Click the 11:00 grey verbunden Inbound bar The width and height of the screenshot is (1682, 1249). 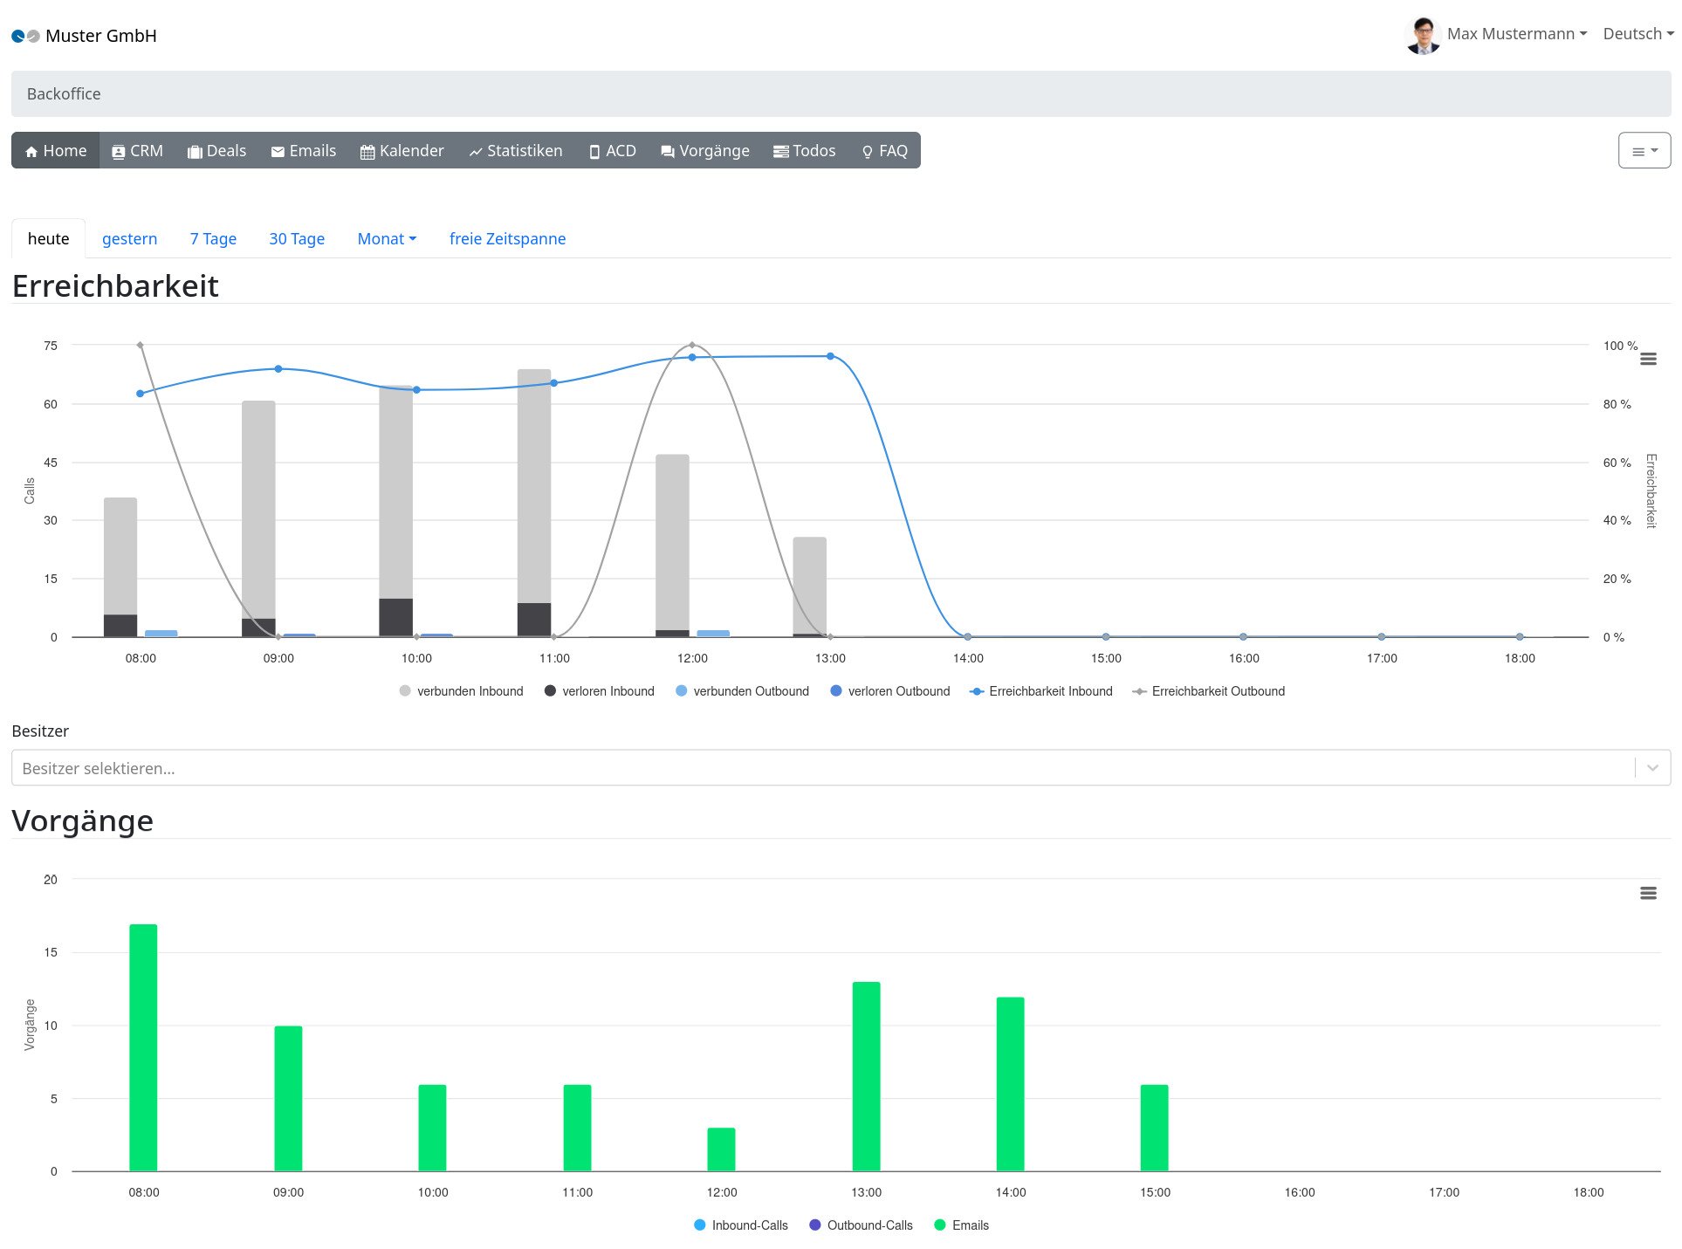[534, 486]
